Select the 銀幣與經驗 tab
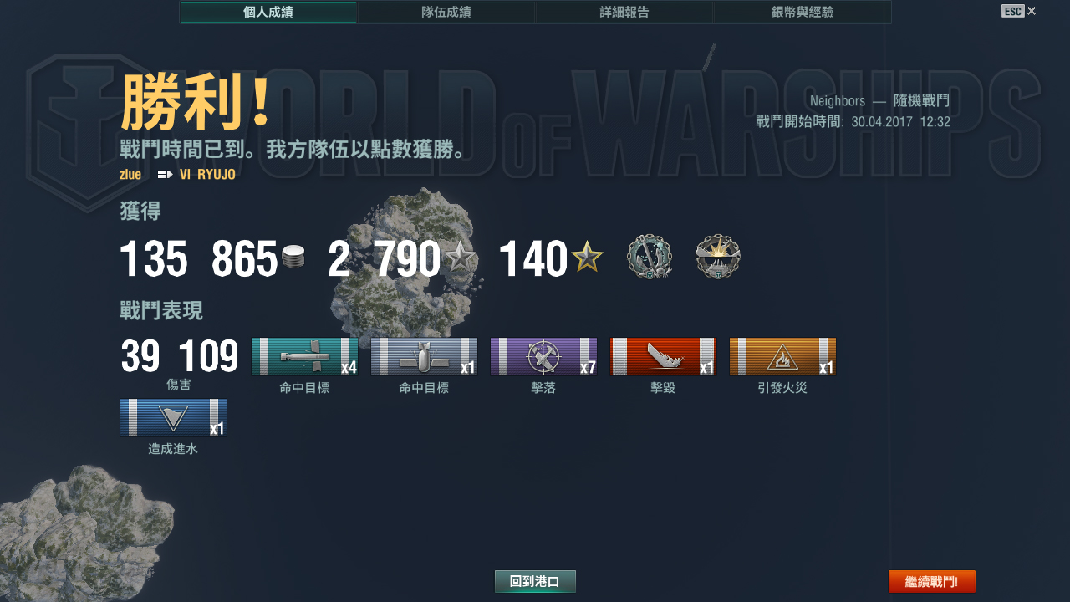1070x602 pixels. (802, 12)
